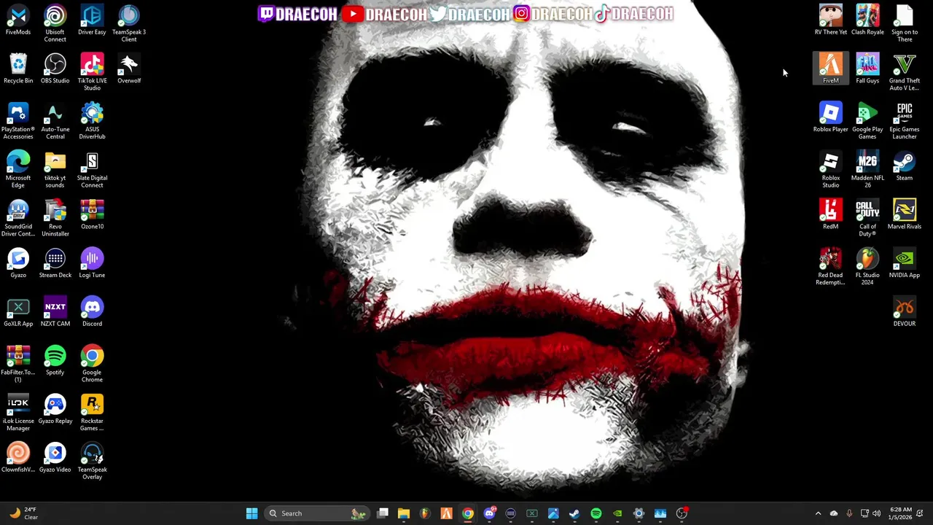The image size is (933, 525).
Task: Open the volume control in tray
Action: point(876,513)
